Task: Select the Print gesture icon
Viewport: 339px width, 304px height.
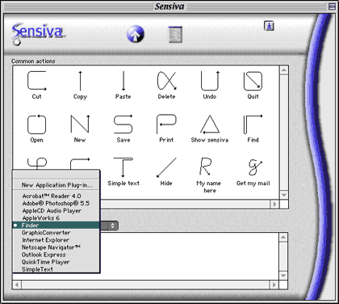Action: pyautogui.click(x=166, y=124)
